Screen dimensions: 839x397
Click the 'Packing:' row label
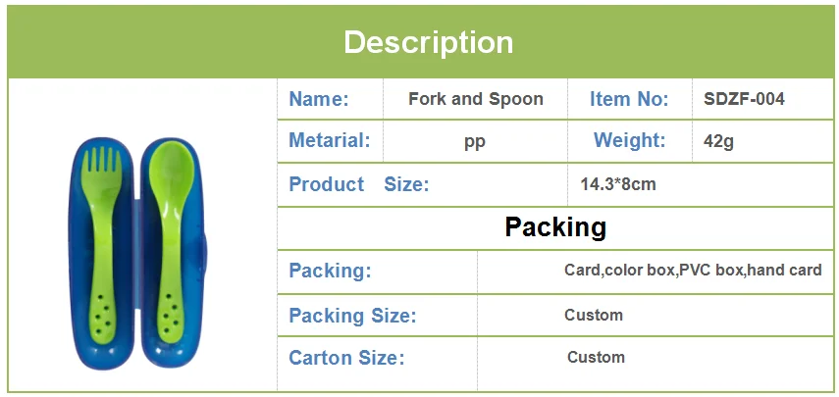[330, 271]
